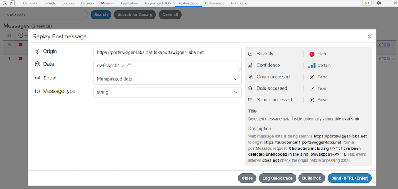398x189 pixels.
Task: Switch to the Console tab
Action: tap(50, 3)
